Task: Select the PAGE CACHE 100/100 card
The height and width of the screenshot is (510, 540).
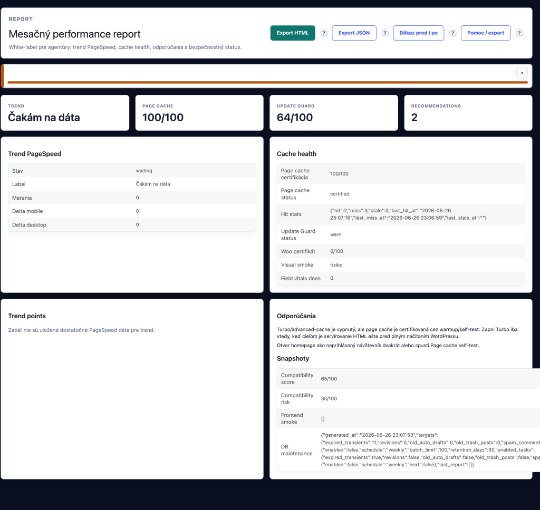Action: coord(199,113)
